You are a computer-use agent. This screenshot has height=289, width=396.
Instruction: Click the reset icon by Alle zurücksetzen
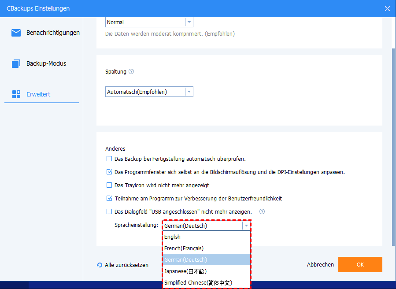[100, 265]
